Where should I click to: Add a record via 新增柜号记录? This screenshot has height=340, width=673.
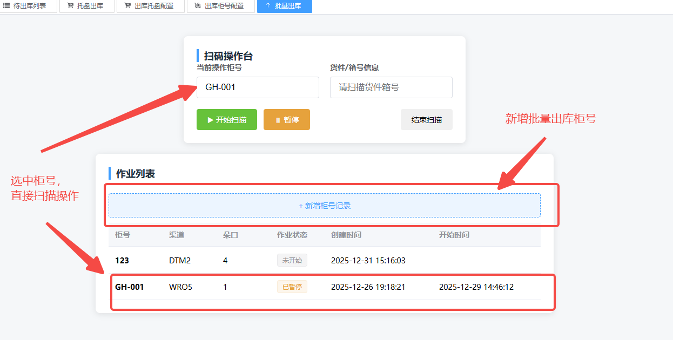pos(324,206)
